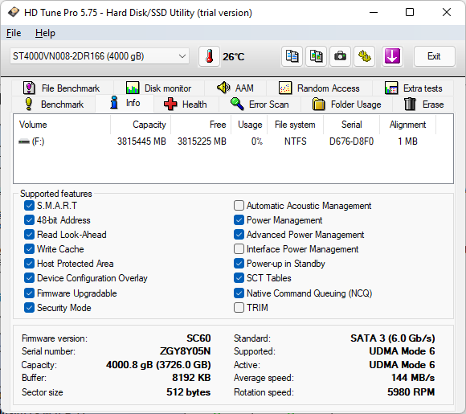Enable Automatic Acoustic Management checkbox
The width and height of the screenshot is (466, 414).
click(239, 206)
